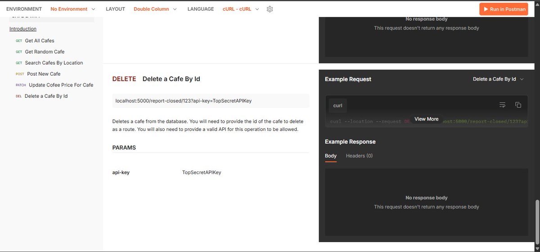Click View More on code snippet

click(426, 119)
